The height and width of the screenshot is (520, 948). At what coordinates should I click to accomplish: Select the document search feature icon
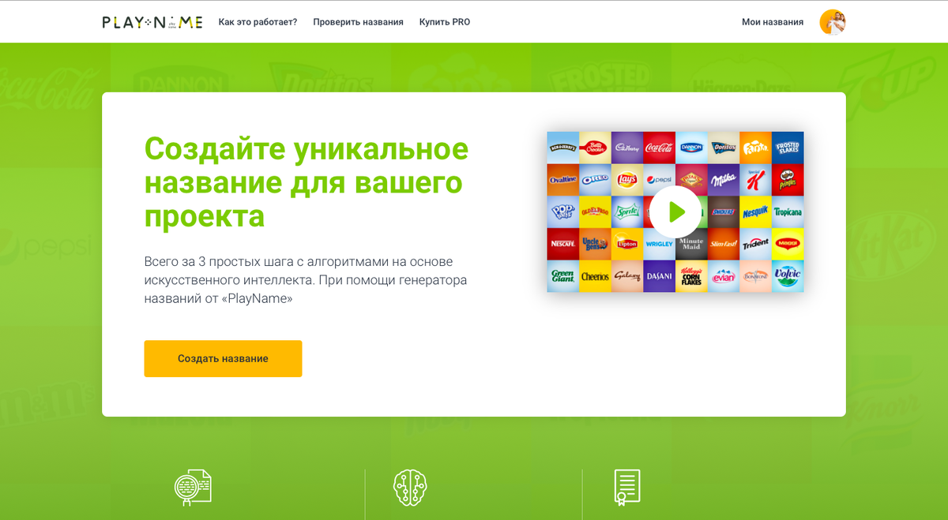(x=194, y=488)
